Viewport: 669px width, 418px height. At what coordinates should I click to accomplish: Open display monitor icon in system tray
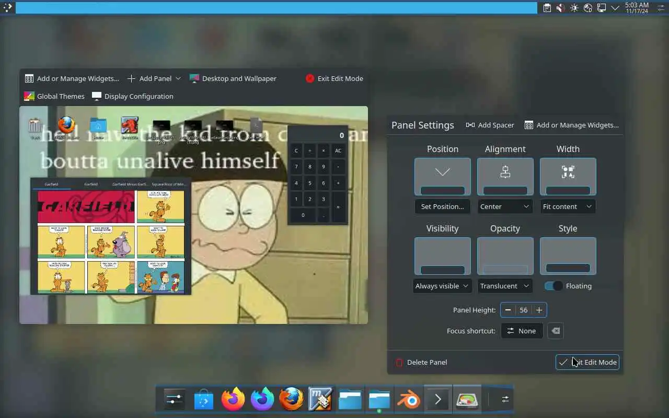click(x=602, y=8)
